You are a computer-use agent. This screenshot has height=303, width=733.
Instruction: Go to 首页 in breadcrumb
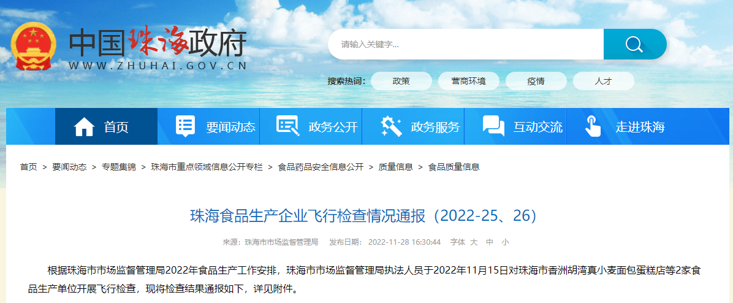point(28,167)
